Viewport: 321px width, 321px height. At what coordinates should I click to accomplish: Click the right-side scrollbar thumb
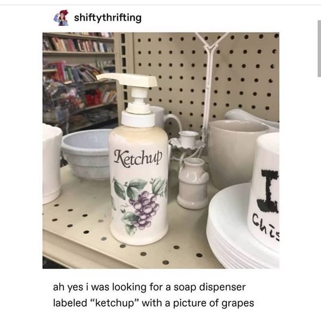319,49
